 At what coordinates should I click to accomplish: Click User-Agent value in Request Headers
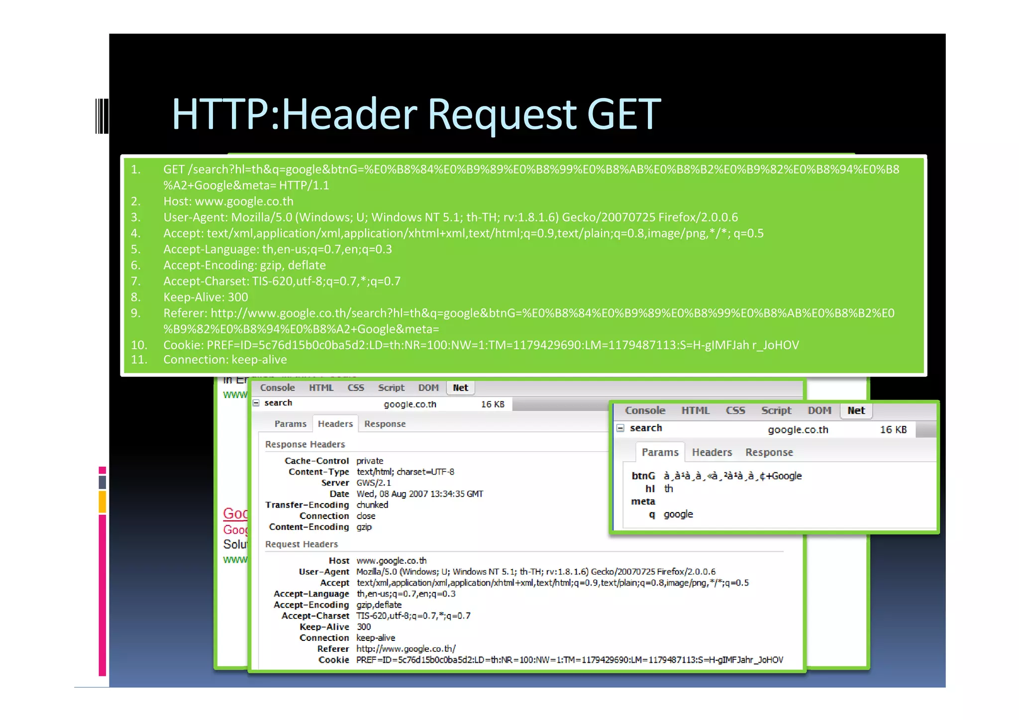pos(535,572)
